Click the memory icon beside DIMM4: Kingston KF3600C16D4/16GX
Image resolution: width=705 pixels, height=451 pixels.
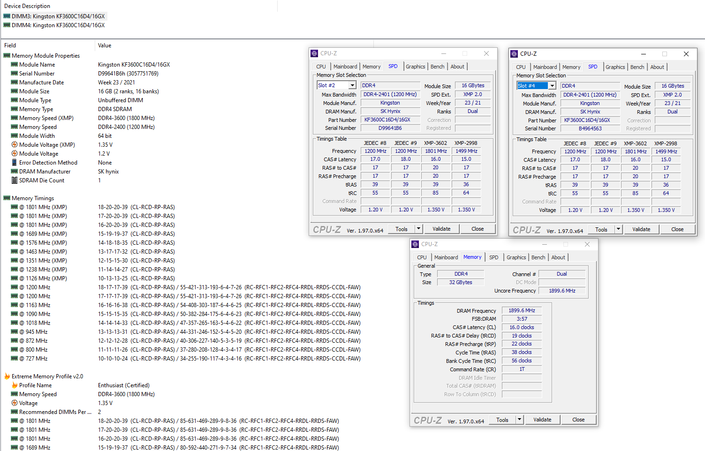tap(7, 25)
